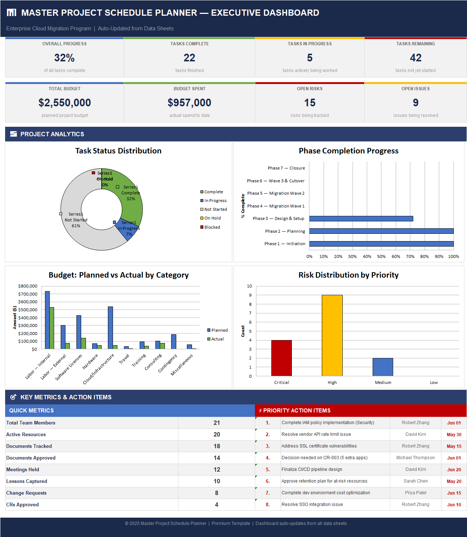The image size is (467, 537).
Task: Click the Documents Approved value 14
Action: [x=217, y=458]
